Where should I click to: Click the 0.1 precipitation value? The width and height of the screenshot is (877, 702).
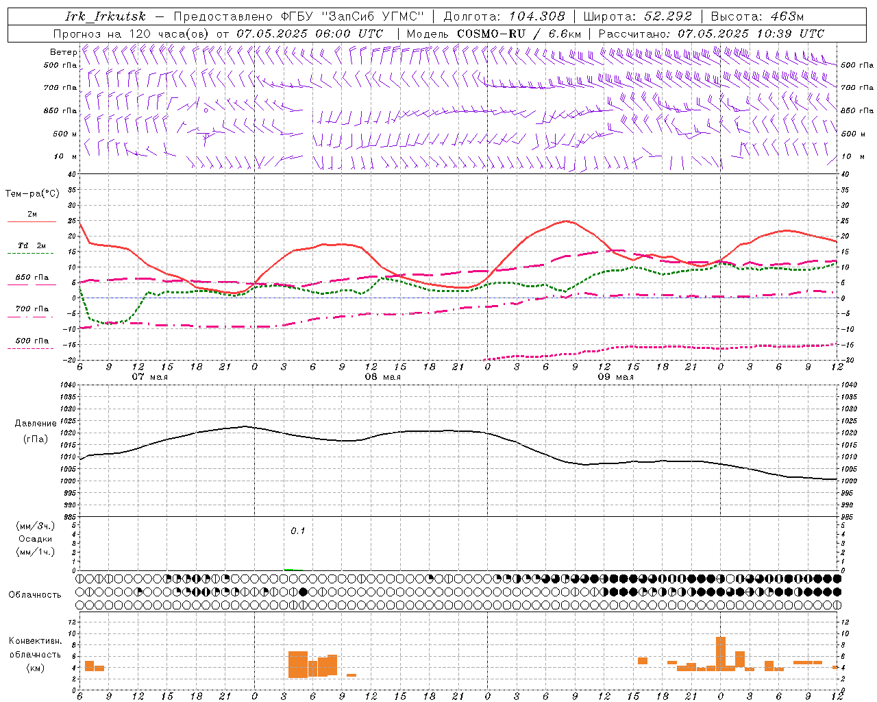[x=297, y=531]
